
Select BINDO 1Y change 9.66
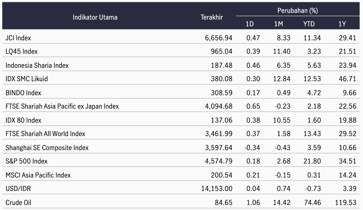350,92
